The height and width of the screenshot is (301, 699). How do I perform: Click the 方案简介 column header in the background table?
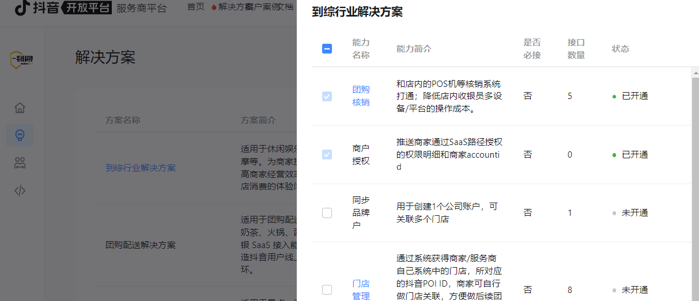(258, 120)
